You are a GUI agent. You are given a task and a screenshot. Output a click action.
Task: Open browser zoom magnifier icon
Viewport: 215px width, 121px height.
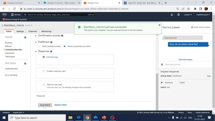click(x=178, y=9)
